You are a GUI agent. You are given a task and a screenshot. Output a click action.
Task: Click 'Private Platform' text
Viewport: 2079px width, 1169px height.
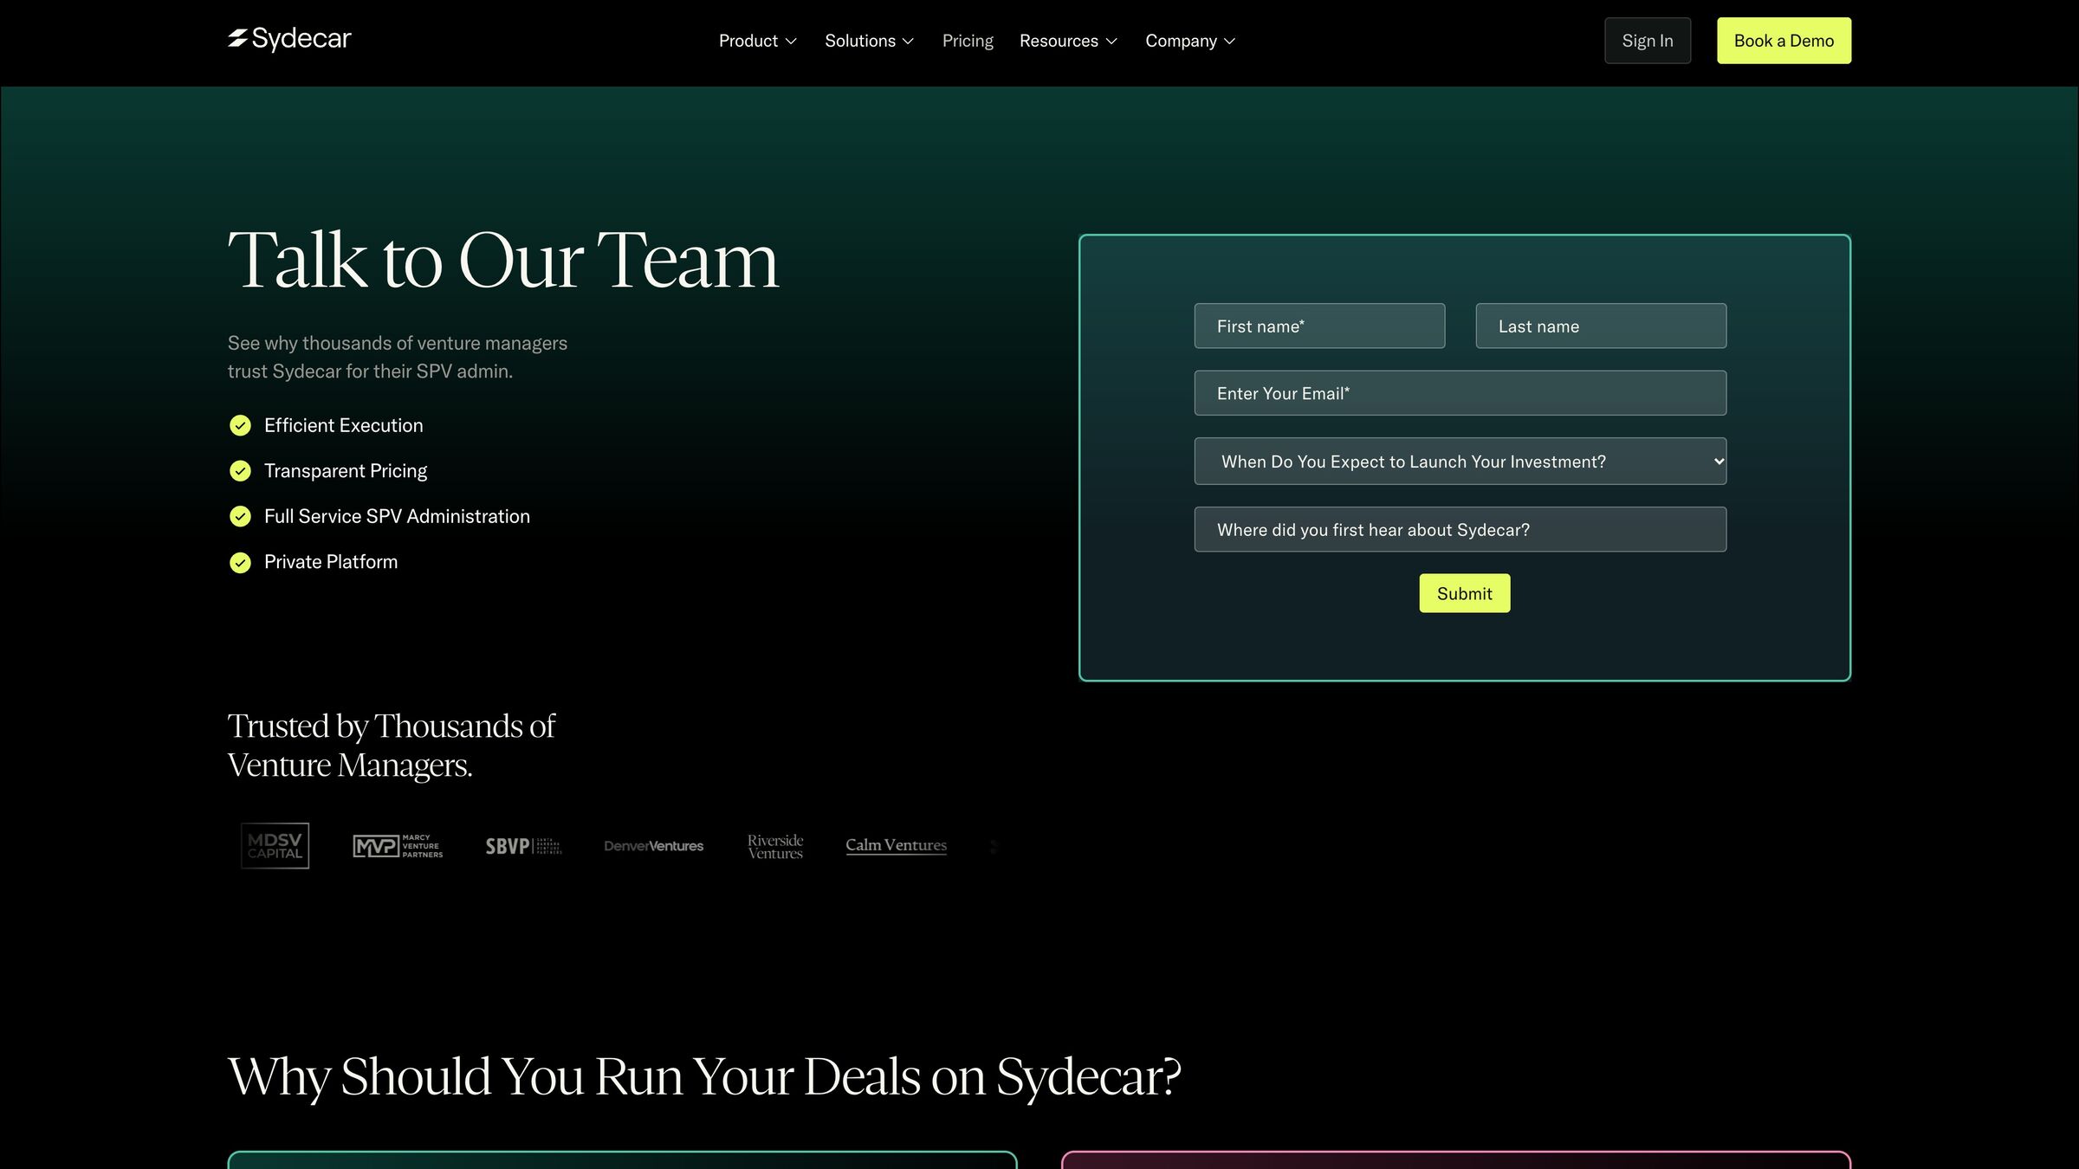coord(330,562)
